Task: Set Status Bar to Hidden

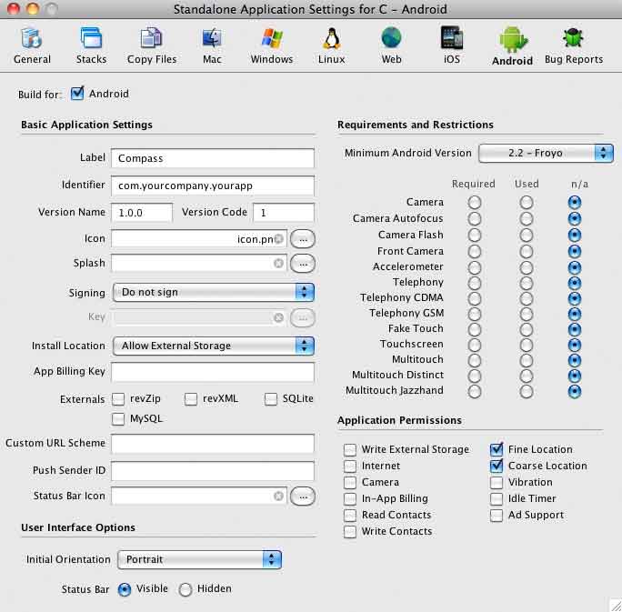Action: 186,589
